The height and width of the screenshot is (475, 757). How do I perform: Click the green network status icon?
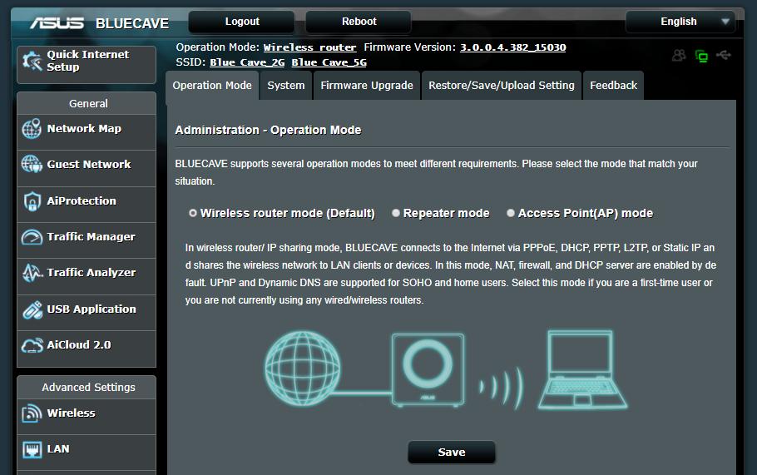pyautogui.click(x=701, y=56)
